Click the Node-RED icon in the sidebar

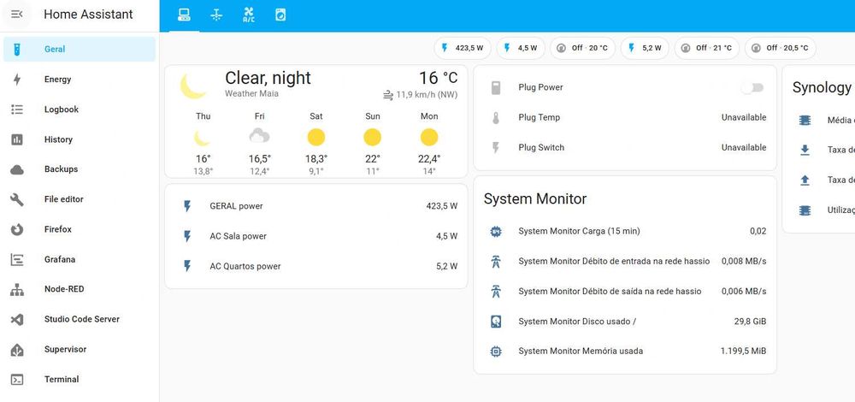pyautogui.click(x=17, y=289)
